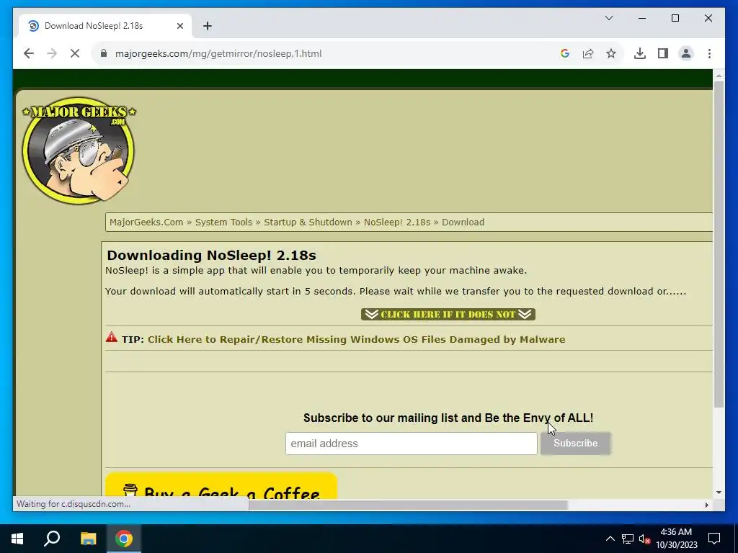Viewport: 738px width, 553px height.
Task: Click the red warning triangle icon
Action: pyautogui.click(x=112, y=337)
